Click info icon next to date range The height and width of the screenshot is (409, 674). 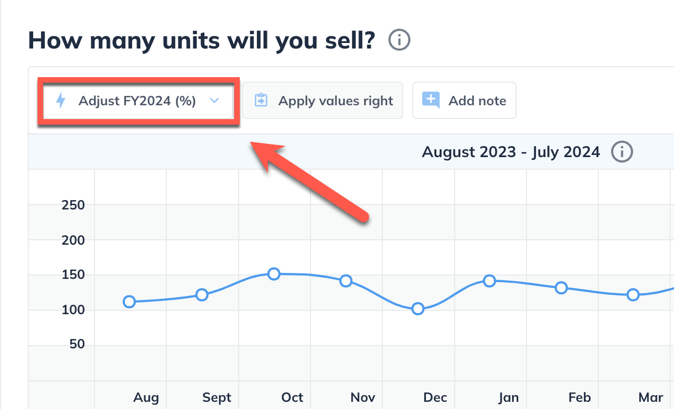tap(622, 152)
